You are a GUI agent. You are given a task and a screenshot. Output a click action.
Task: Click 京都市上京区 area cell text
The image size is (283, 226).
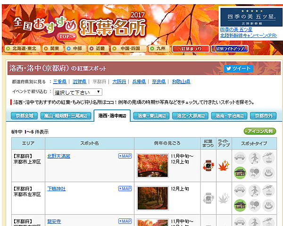click(x=27, y=162)
